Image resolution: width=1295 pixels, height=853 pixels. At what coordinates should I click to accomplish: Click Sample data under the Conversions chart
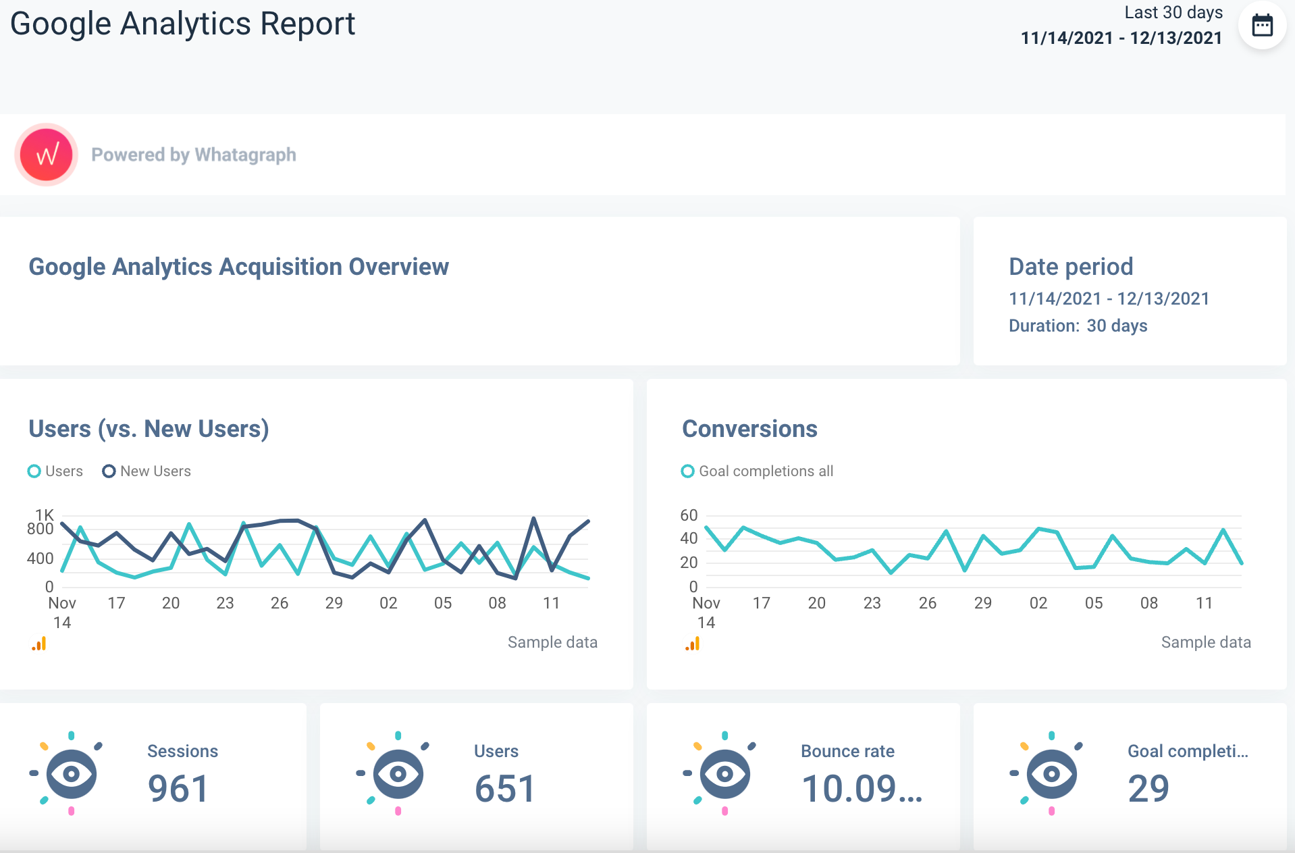pos(1206,642)
